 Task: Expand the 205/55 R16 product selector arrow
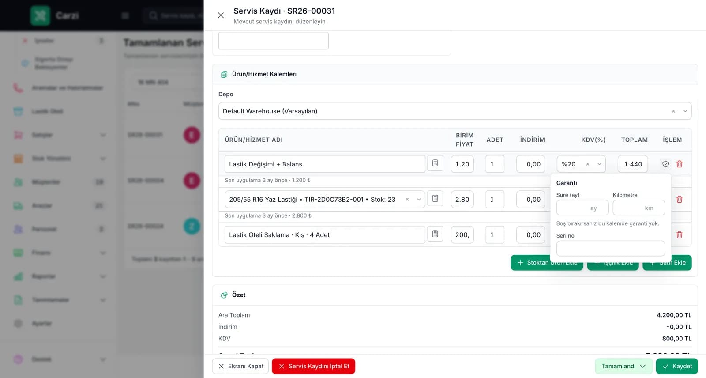point(419,199)
